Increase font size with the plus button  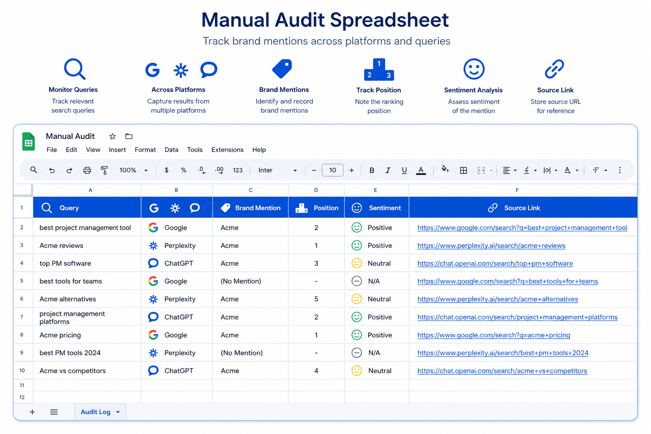[x=351, y=170]
